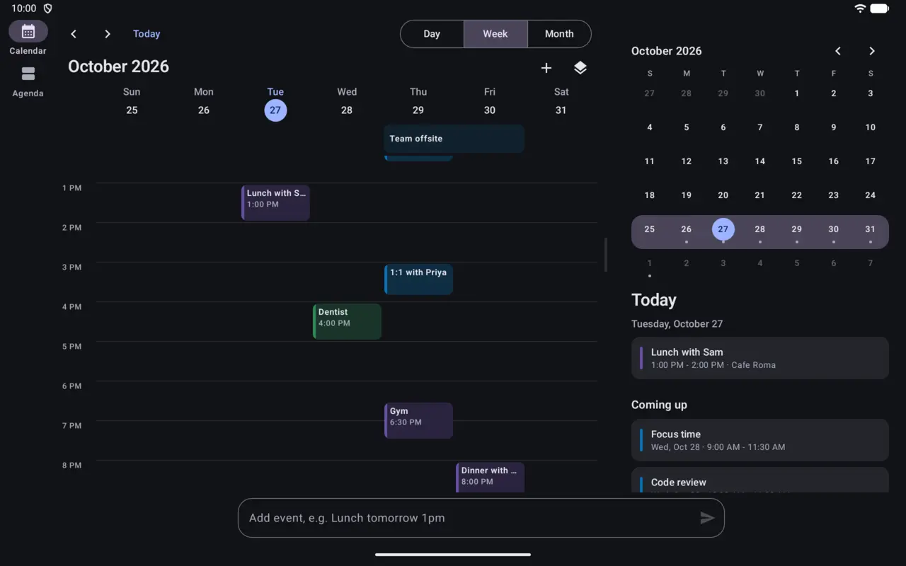
Task: Select October 10 in mini calendar
Action: click(871, 127)
